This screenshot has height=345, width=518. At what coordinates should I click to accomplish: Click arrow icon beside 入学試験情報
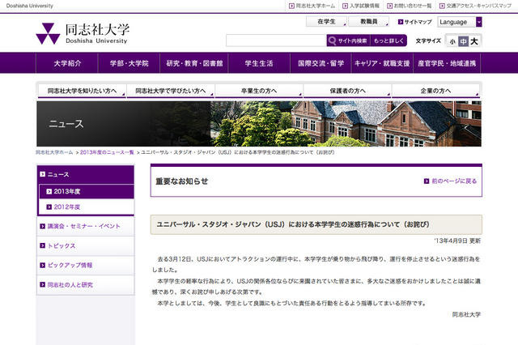pyautogui.click(x=346, y=6)
